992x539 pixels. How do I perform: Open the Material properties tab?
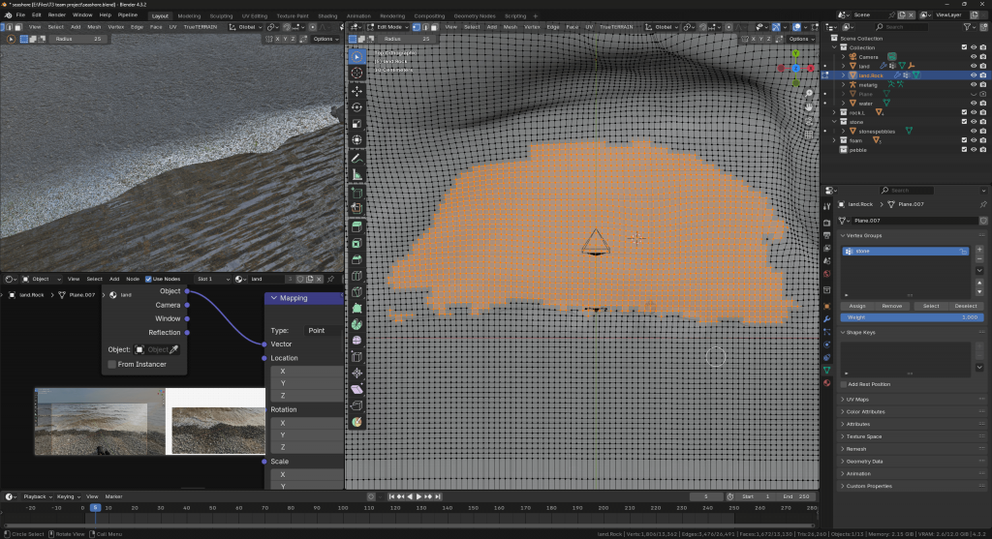[x=826, y=382]
